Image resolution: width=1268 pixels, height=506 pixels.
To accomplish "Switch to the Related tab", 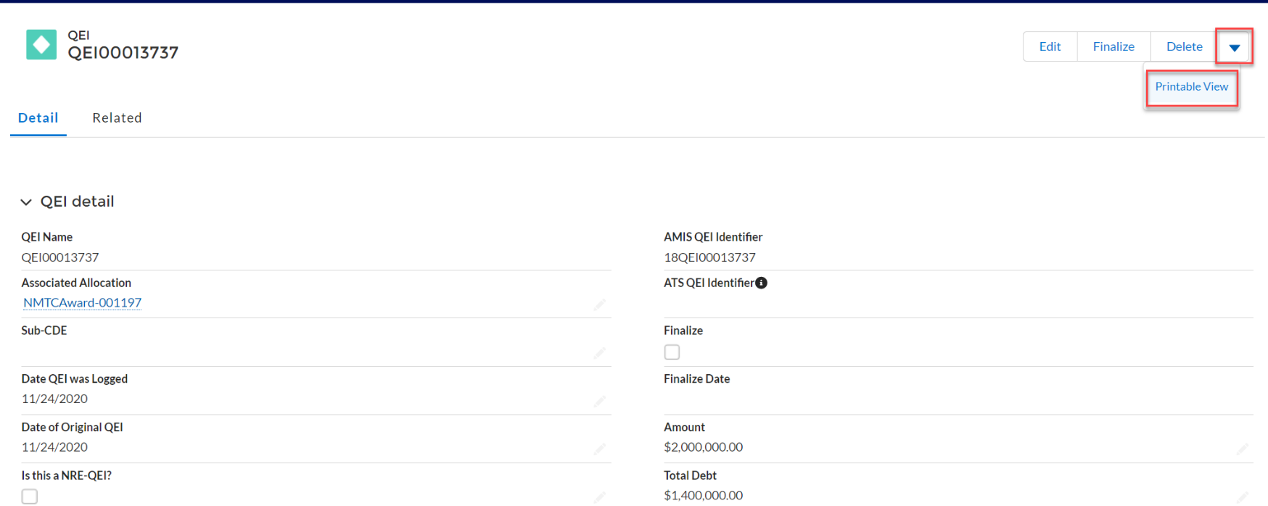I will 117,118.
